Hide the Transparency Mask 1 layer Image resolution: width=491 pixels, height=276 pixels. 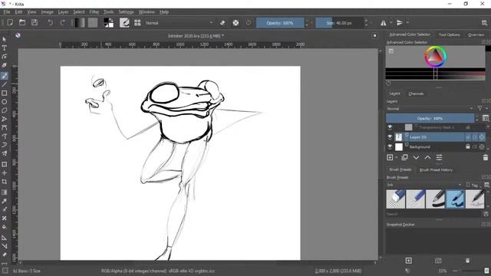(x=390, y=127)
